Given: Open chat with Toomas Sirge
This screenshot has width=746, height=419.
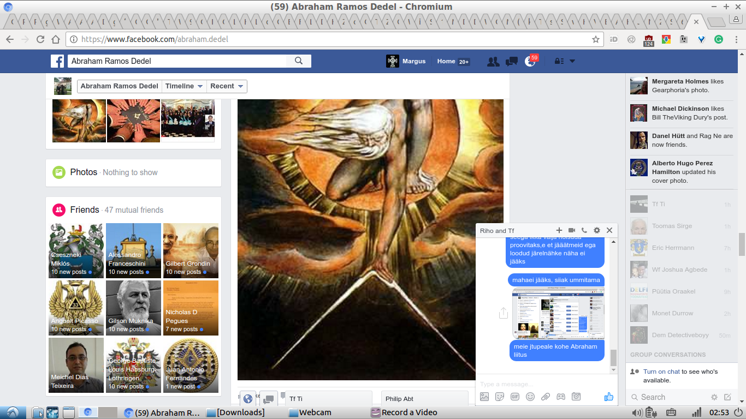Looking at the screenshot, I should [x=680, y=226].
